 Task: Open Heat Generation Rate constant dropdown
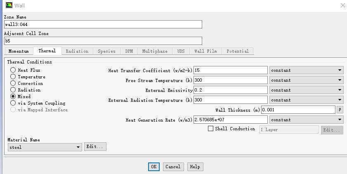(x=306, y=120)
